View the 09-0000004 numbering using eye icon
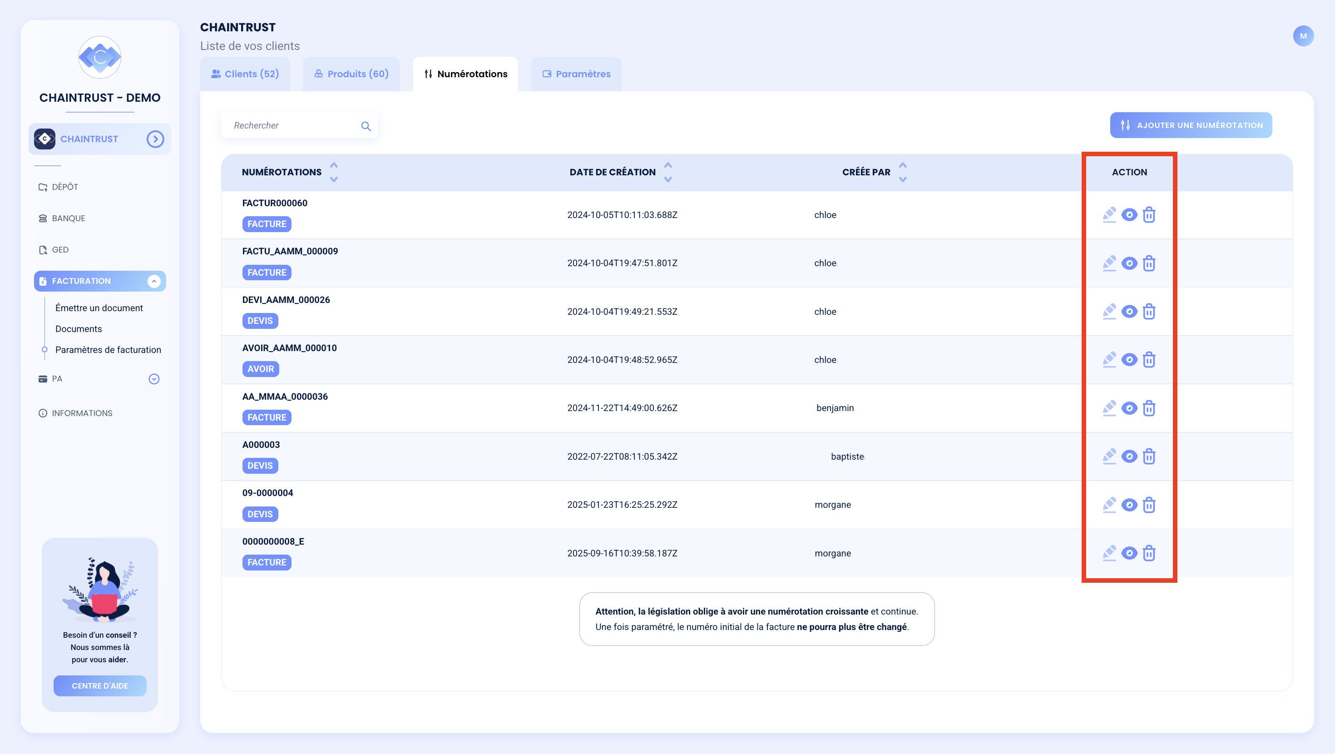 tap(1129, 505)
